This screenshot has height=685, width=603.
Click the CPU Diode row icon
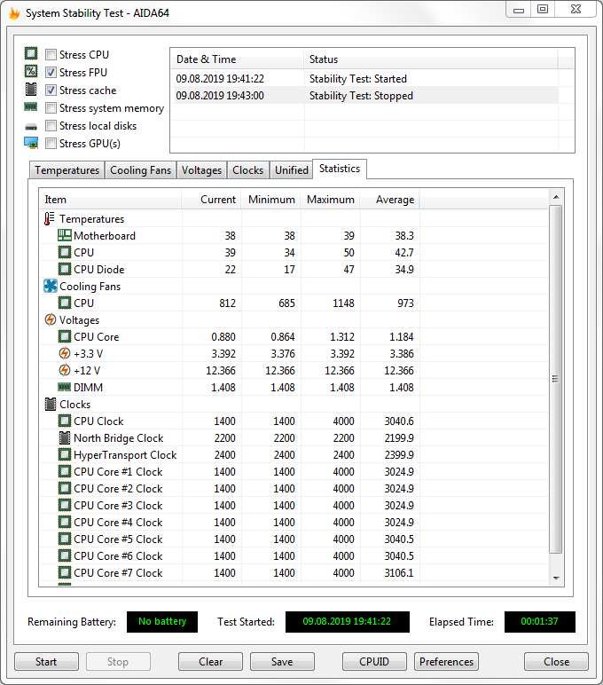tap(65, 269)
